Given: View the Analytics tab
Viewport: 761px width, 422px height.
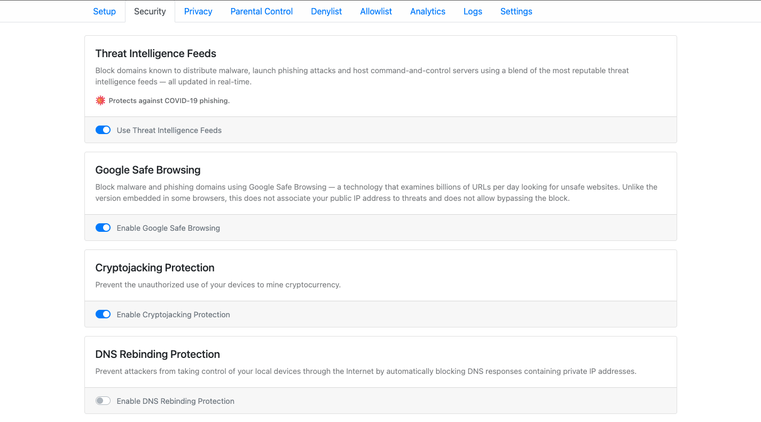Looking at the screenshot, I should tap(428, 11).
